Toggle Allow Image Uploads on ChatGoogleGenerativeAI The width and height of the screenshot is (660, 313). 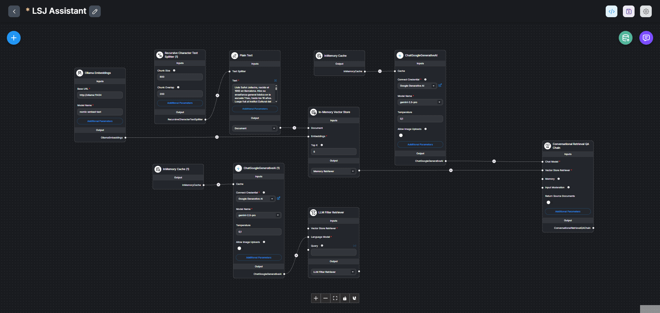pyautogui.click(x=401, y=135)
